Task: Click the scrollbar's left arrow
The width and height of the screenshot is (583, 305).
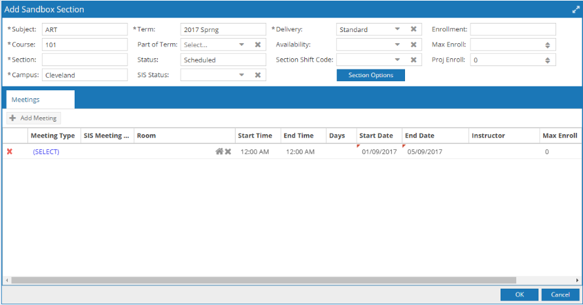Action: click(7, 280)
